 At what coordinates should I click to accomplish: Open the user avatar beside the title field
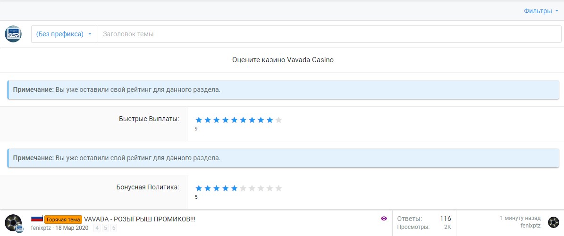tap(13, 34)
